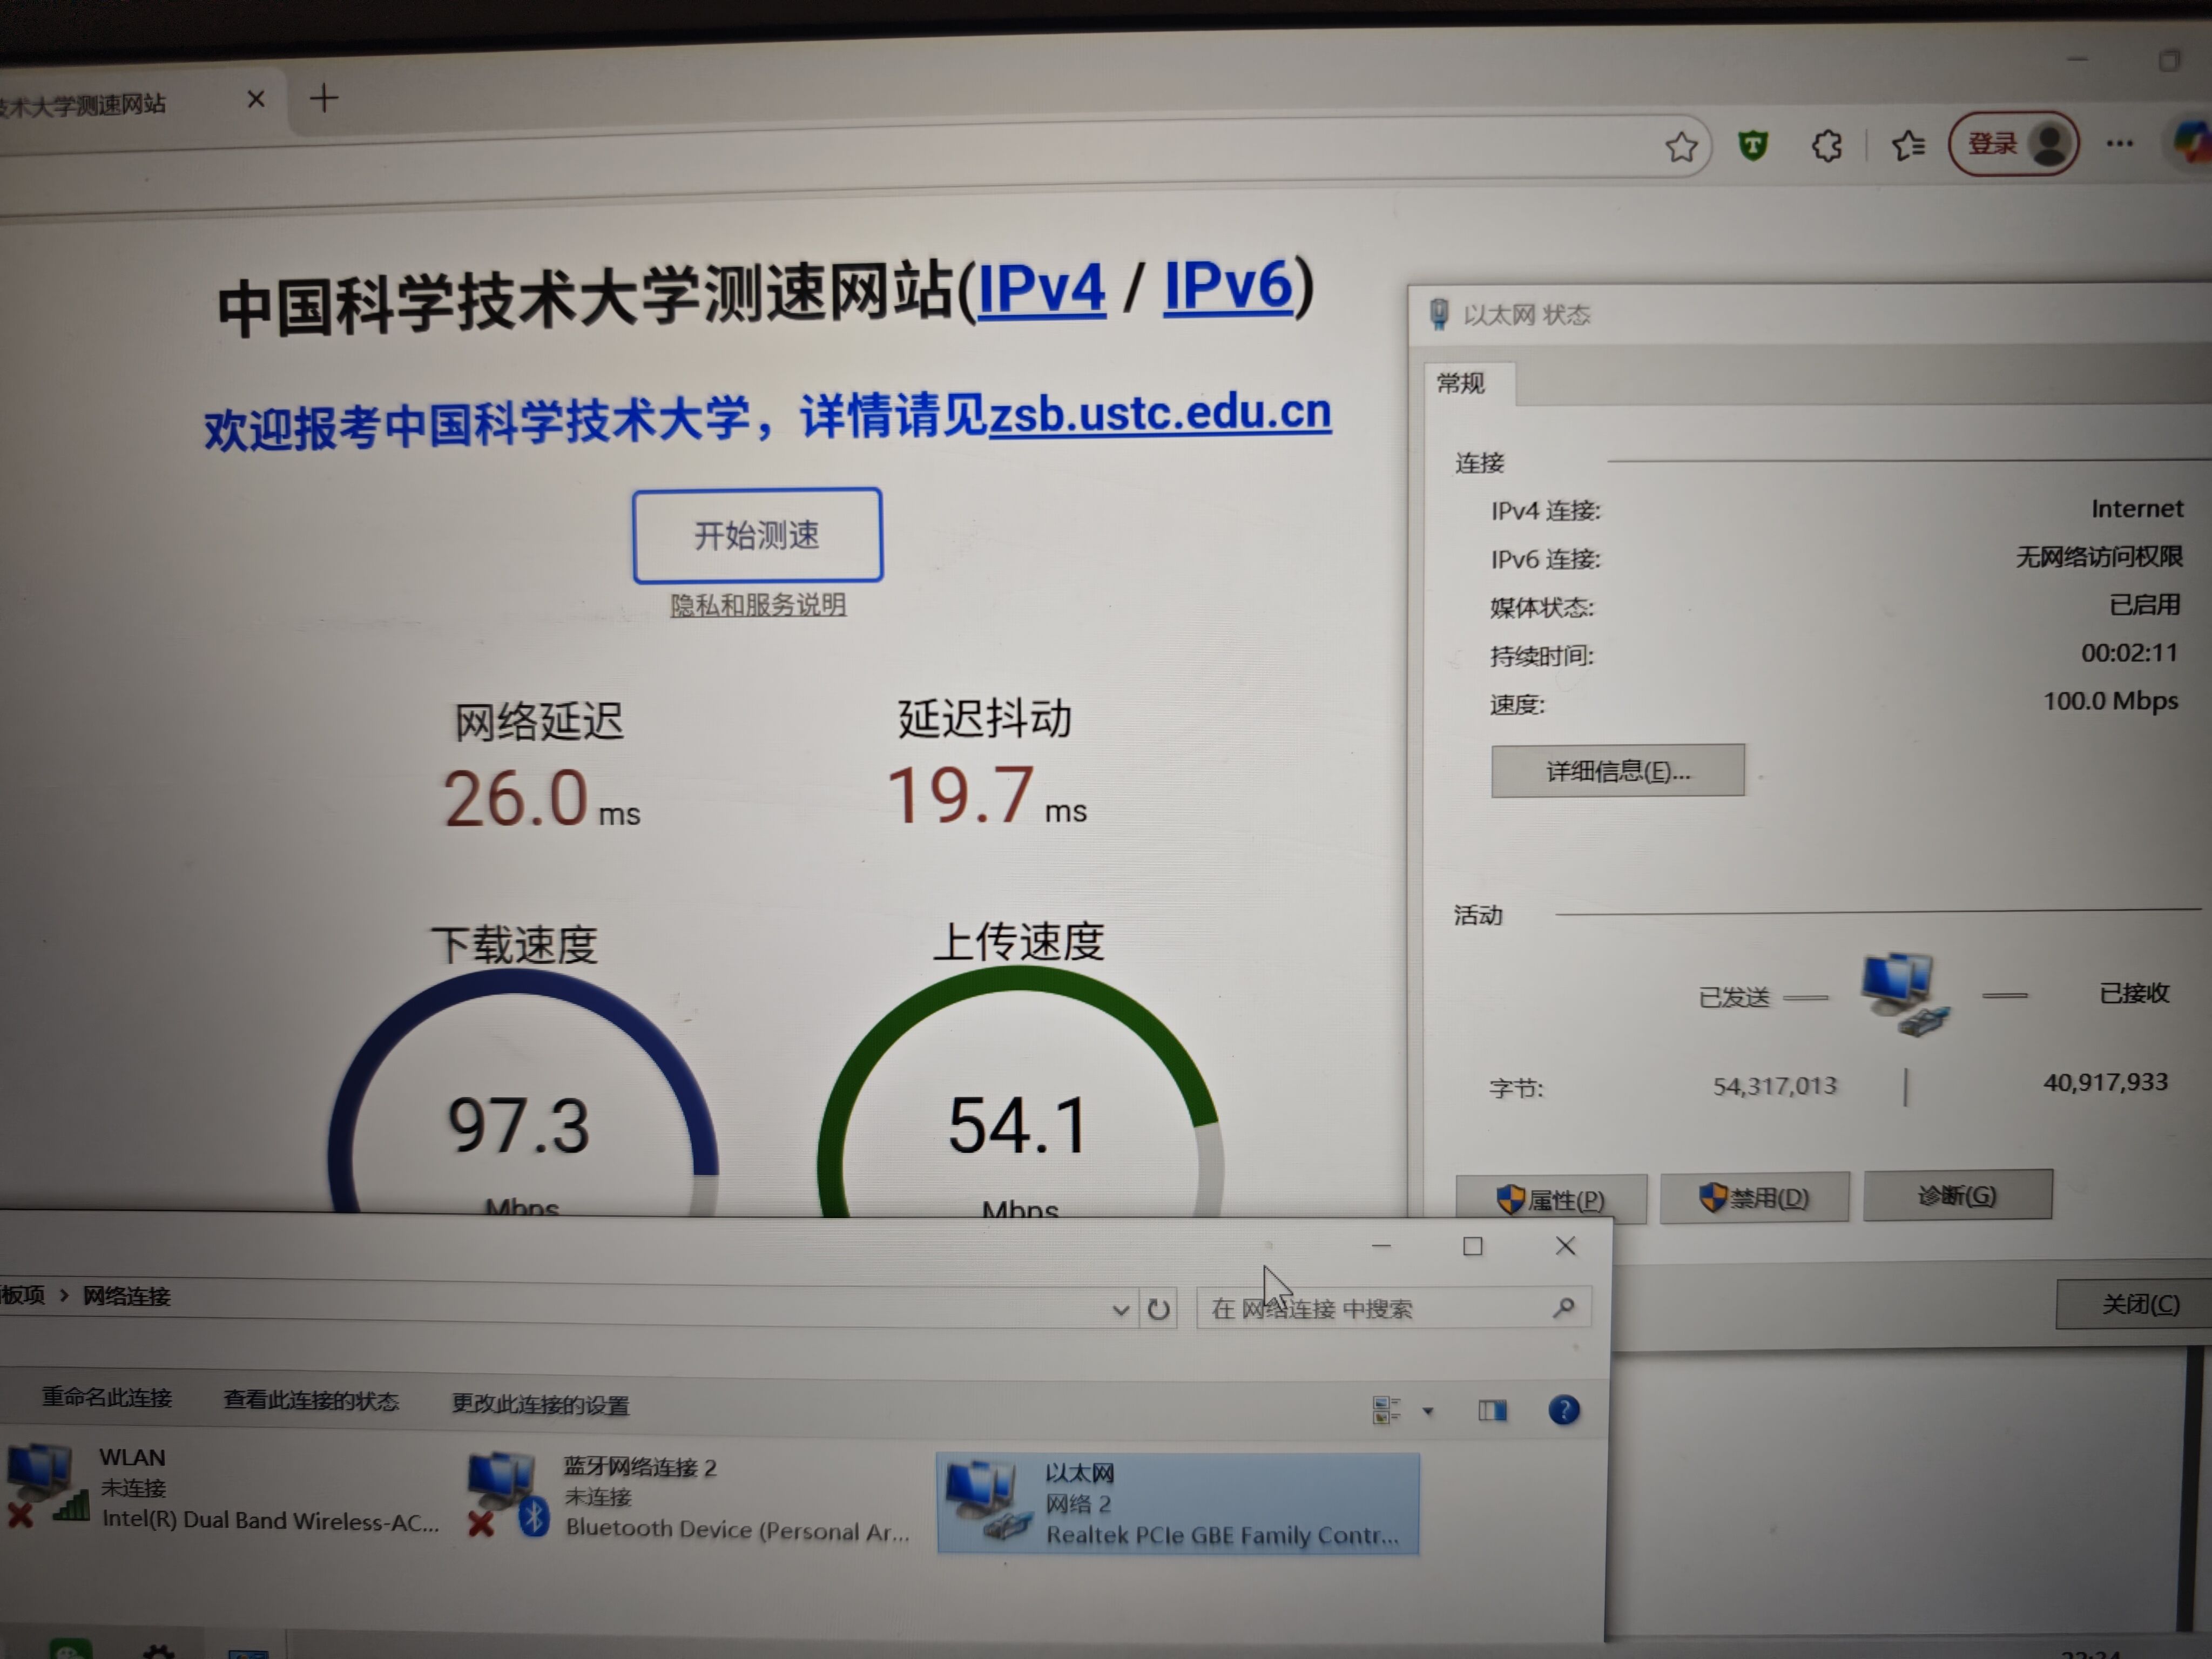Click the 开始测速 button

tap(757, 535)
